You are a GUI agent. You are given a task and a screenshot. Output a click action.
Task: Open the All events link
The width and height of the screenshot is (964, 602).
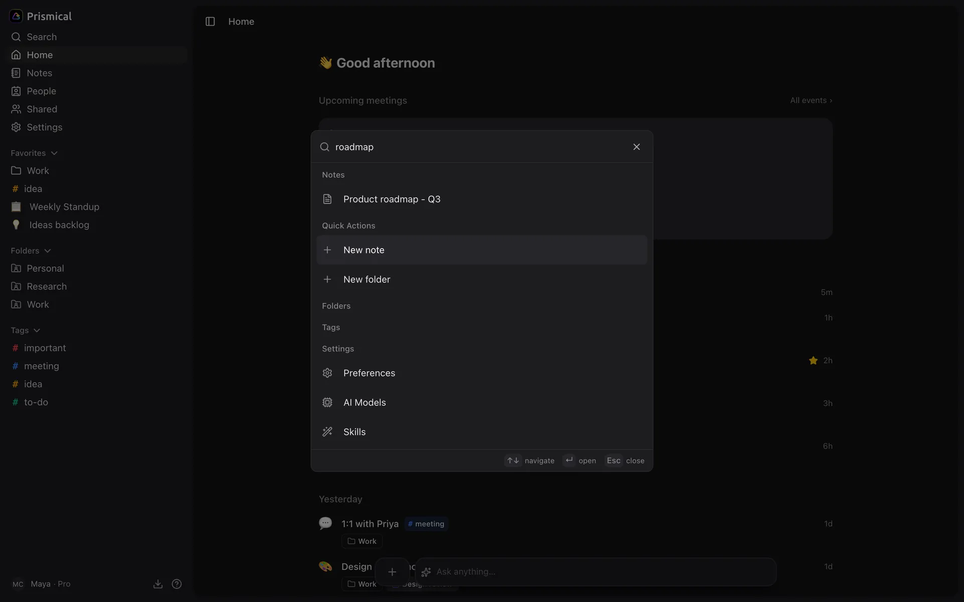[x=811, y=100]
